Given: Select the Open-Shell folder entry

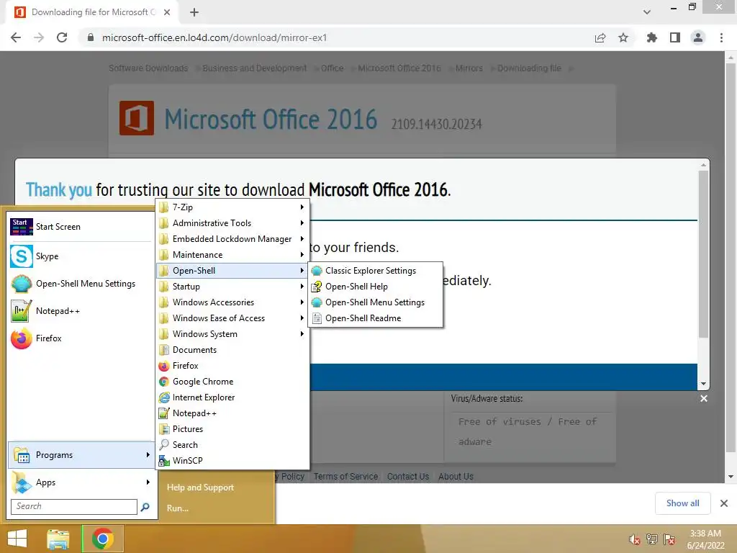Looking at the screenshot, I should pos(232,271).
